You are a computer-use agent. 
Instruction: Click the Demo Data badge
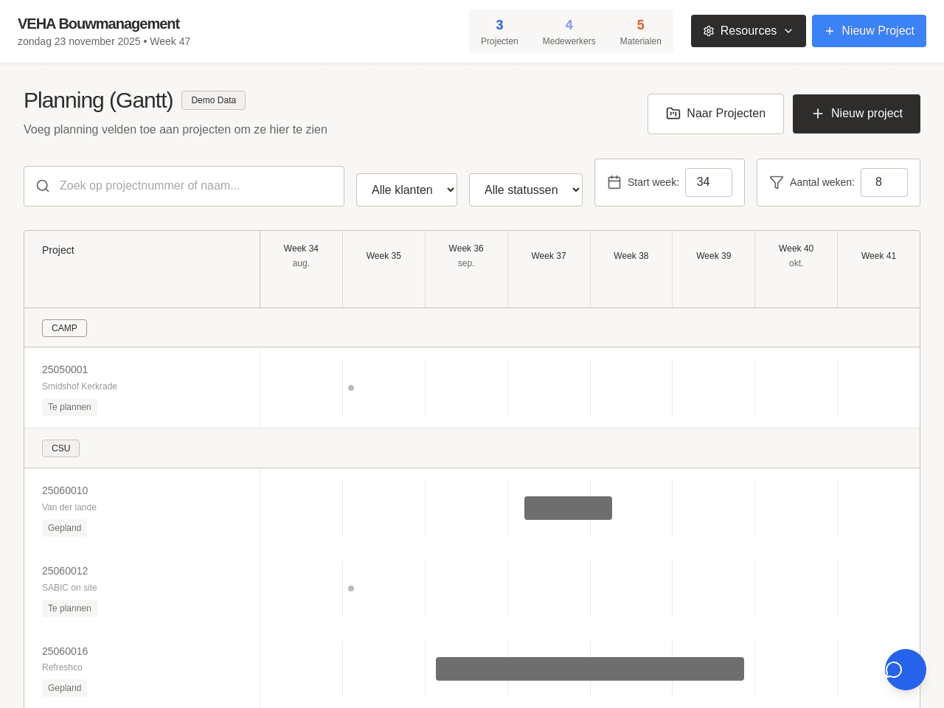tap(213, 100)
